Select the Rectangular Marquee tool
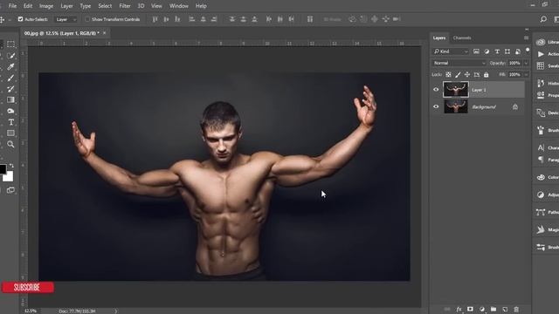This screenshot has height=314, width=559. (10, 44)
